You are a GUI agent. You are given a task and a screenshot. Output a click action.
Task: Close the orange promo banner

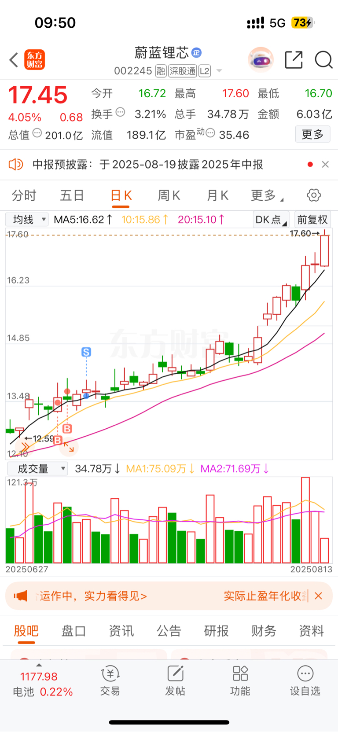click(319, 596)
